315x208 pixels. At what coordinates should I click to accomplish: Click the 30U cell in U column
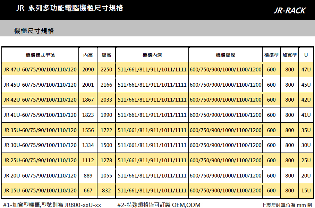click(306, 145)
